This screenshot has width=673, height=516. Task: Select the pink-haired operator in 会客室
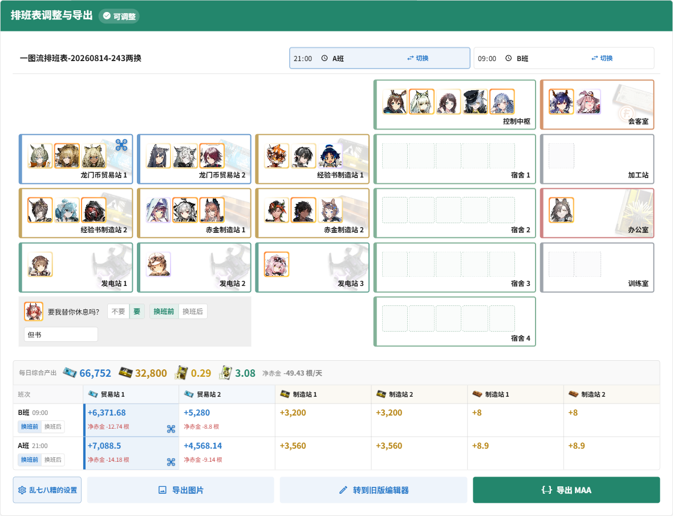pyautogui.click(x=588, y=102)
